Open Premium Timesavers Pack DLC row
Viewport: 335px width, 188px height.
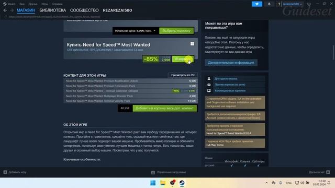click(130, 86)
